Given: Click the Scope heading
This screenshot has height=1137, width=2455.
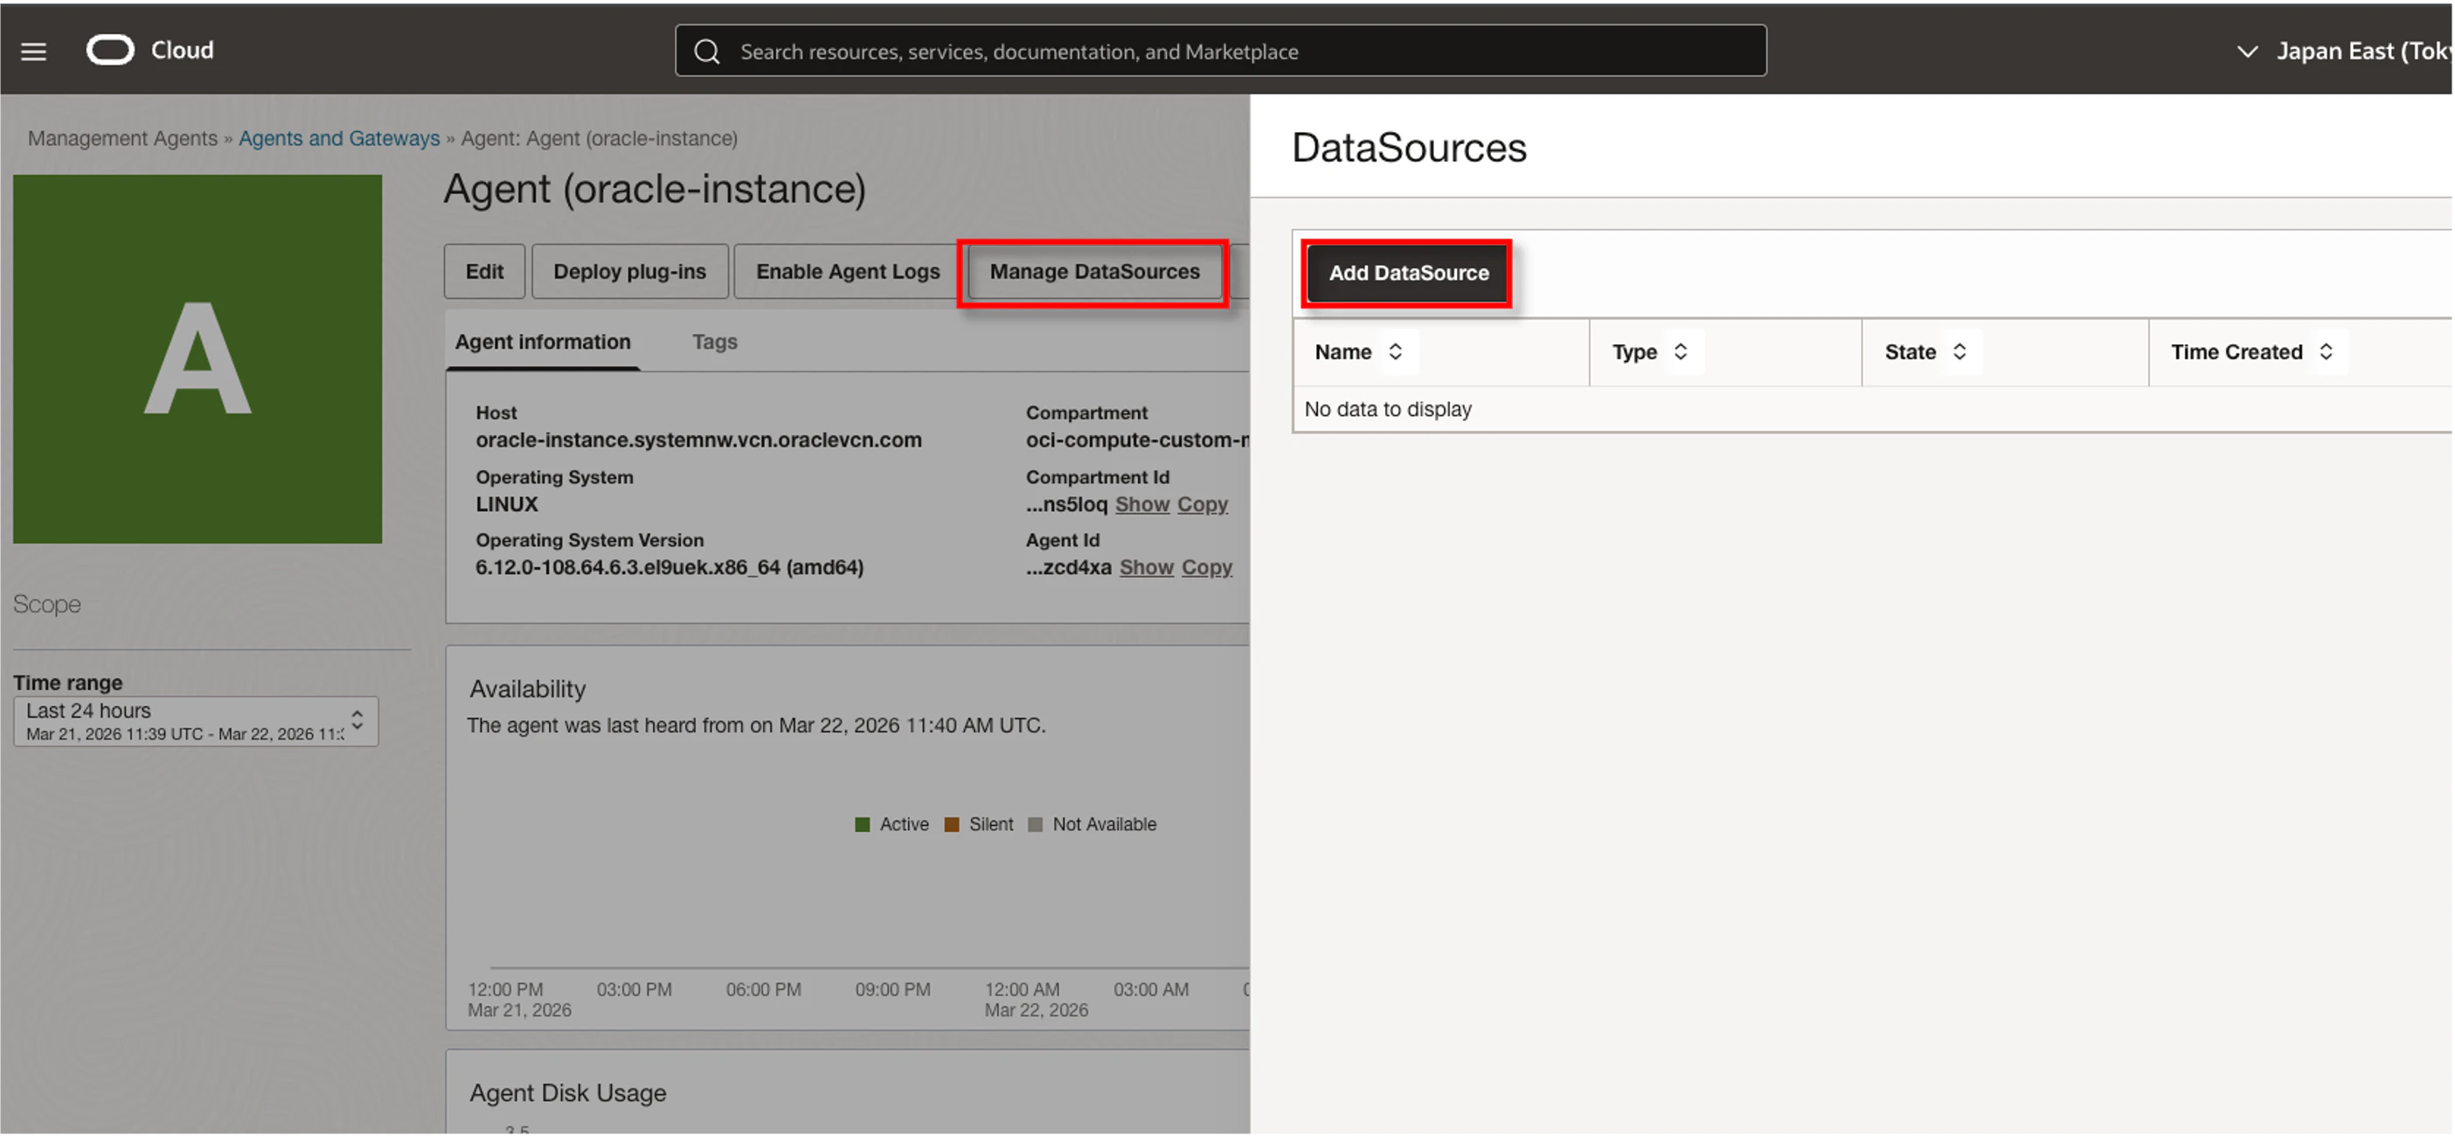Looking at the screenshot, I should 46,604.
